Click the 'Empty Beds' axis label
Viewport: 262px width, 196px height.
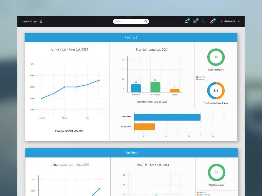pos(126,126)
